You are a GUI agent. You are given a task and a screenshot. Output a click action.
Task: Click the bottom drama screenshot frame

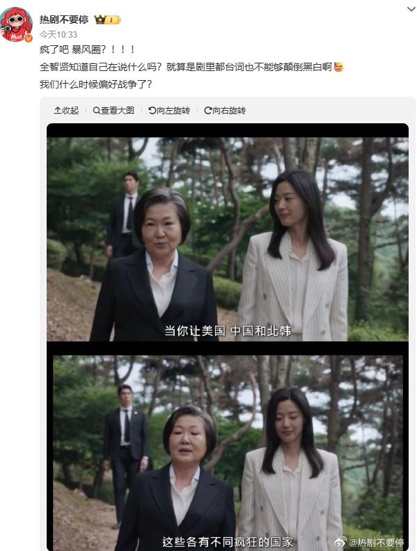tap(228, 452)
